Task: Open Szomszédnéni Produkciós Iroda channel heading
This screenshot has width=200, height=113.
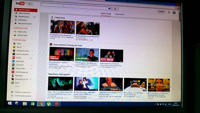Action: (x=68, y=45)
